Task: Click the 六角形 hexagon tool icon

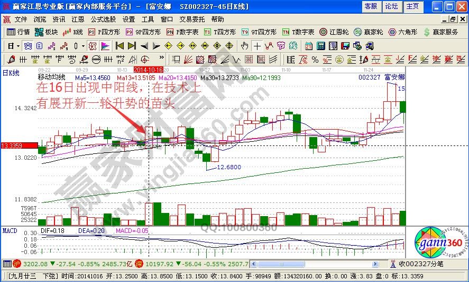Action: pyautogui.click(x=403, y=32)
